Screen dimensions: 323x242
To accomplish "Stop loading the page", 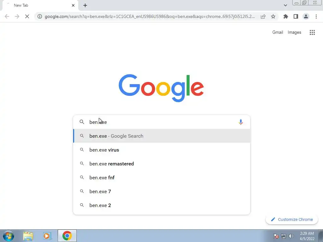I will point(27,16).
